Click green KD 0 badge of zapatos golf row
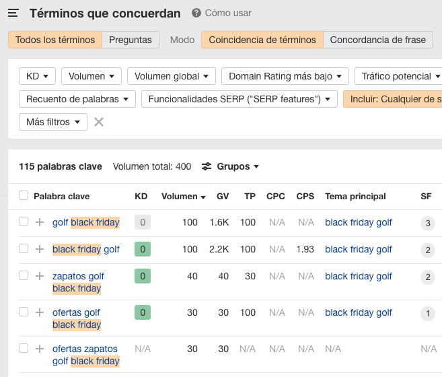The width and height of the screenshot is (442, 377). (143, 276)
